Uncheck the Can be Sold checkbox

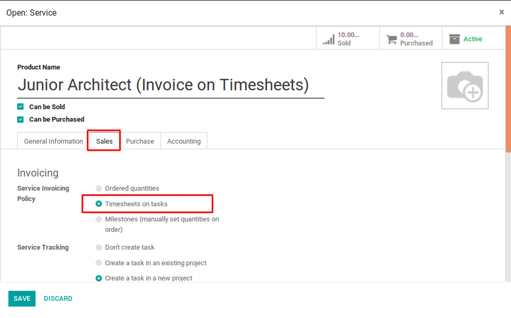point(20,107)
